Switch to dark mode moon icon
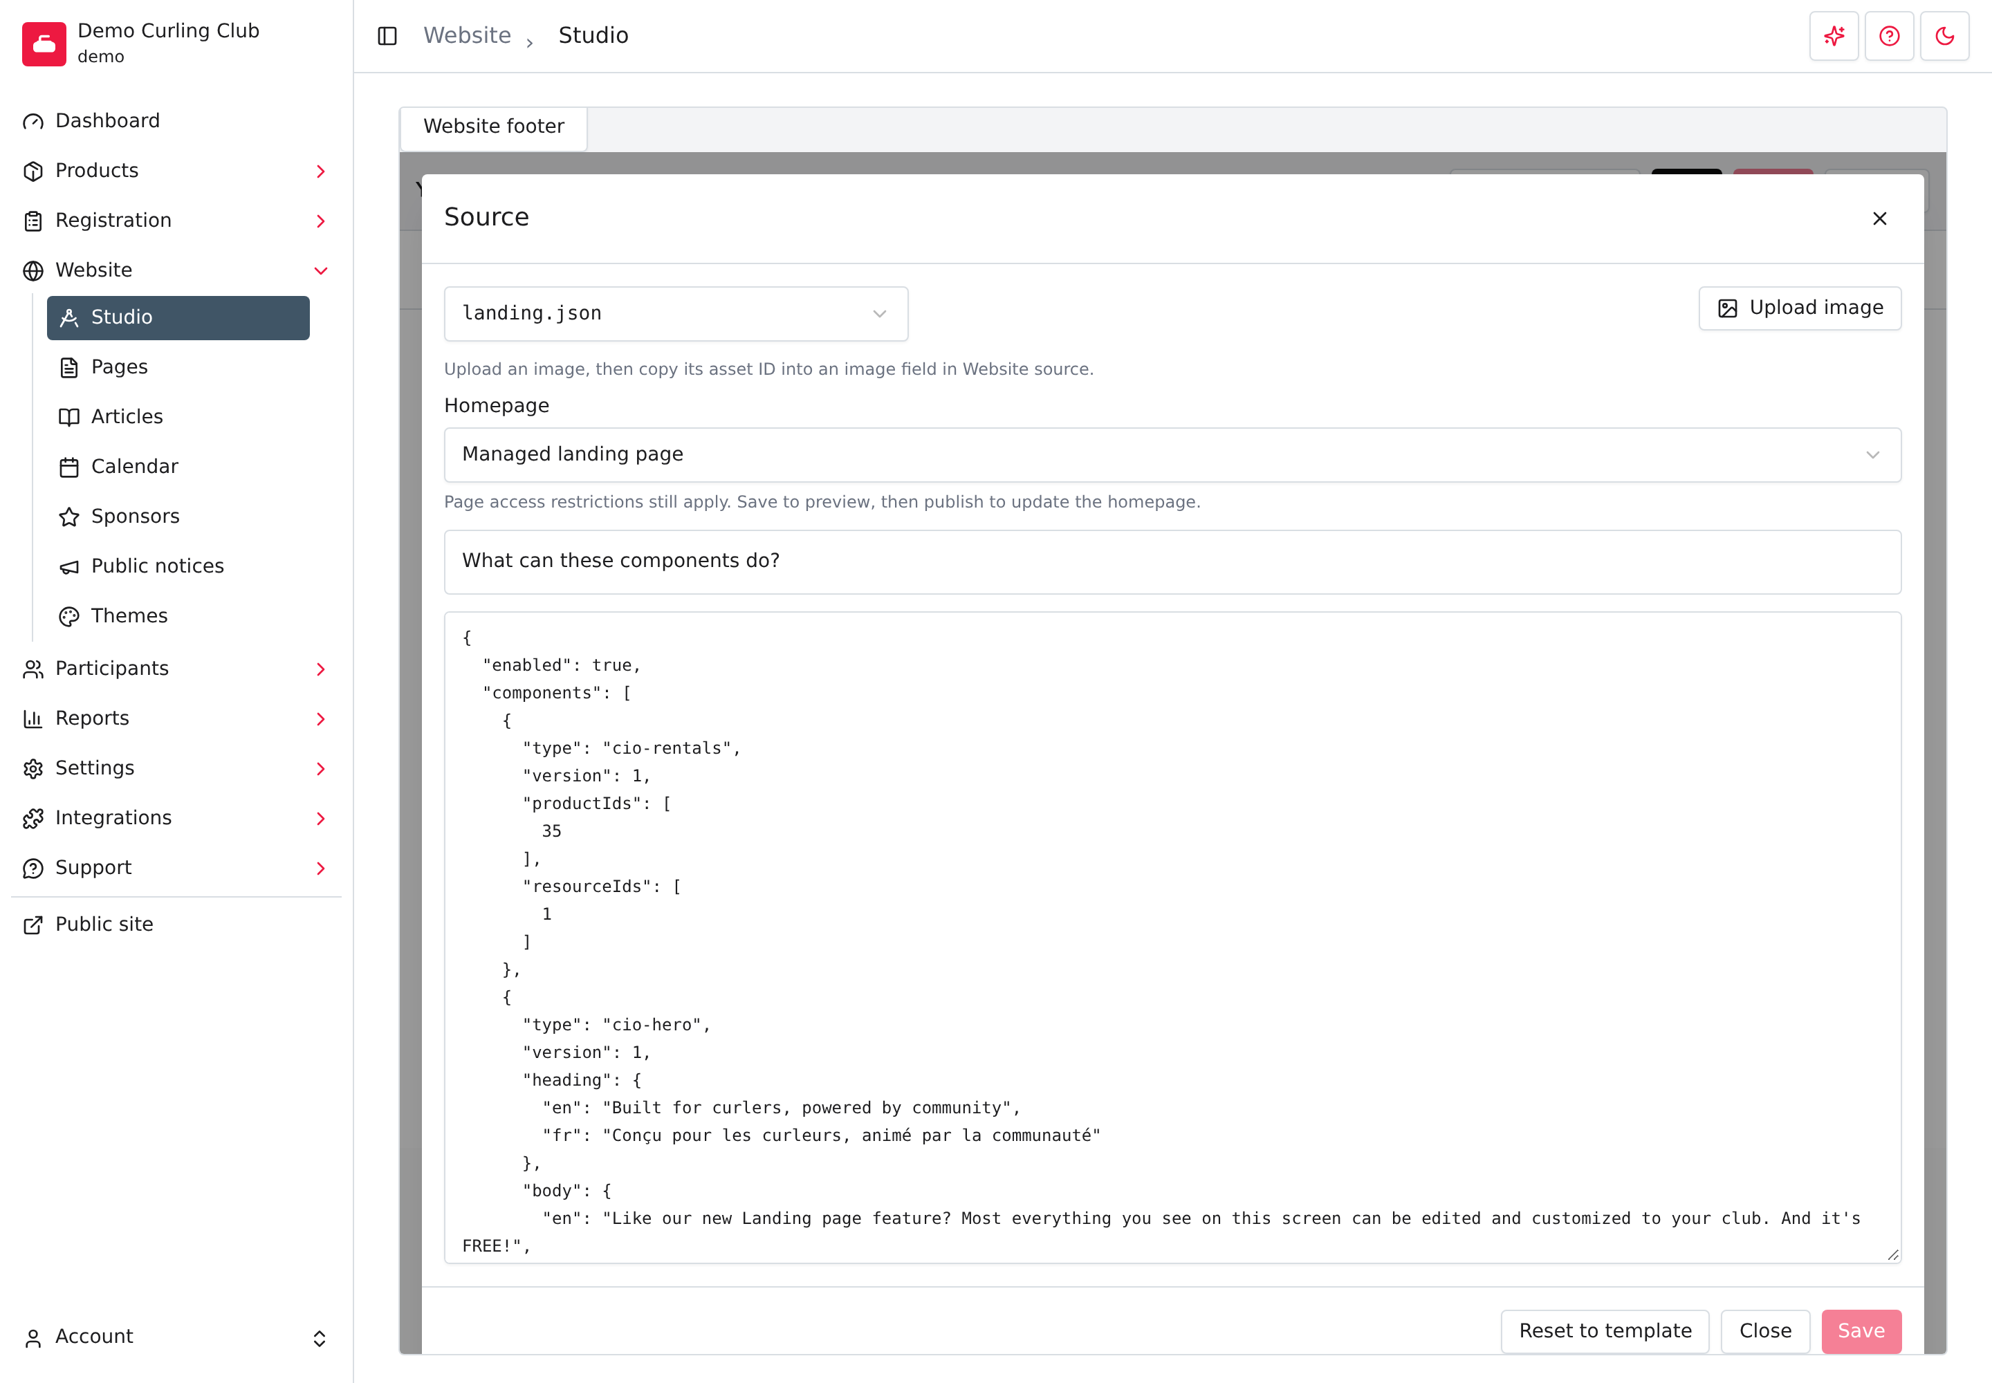This screenshot has width=1992, height=1383. point(1944,35)
